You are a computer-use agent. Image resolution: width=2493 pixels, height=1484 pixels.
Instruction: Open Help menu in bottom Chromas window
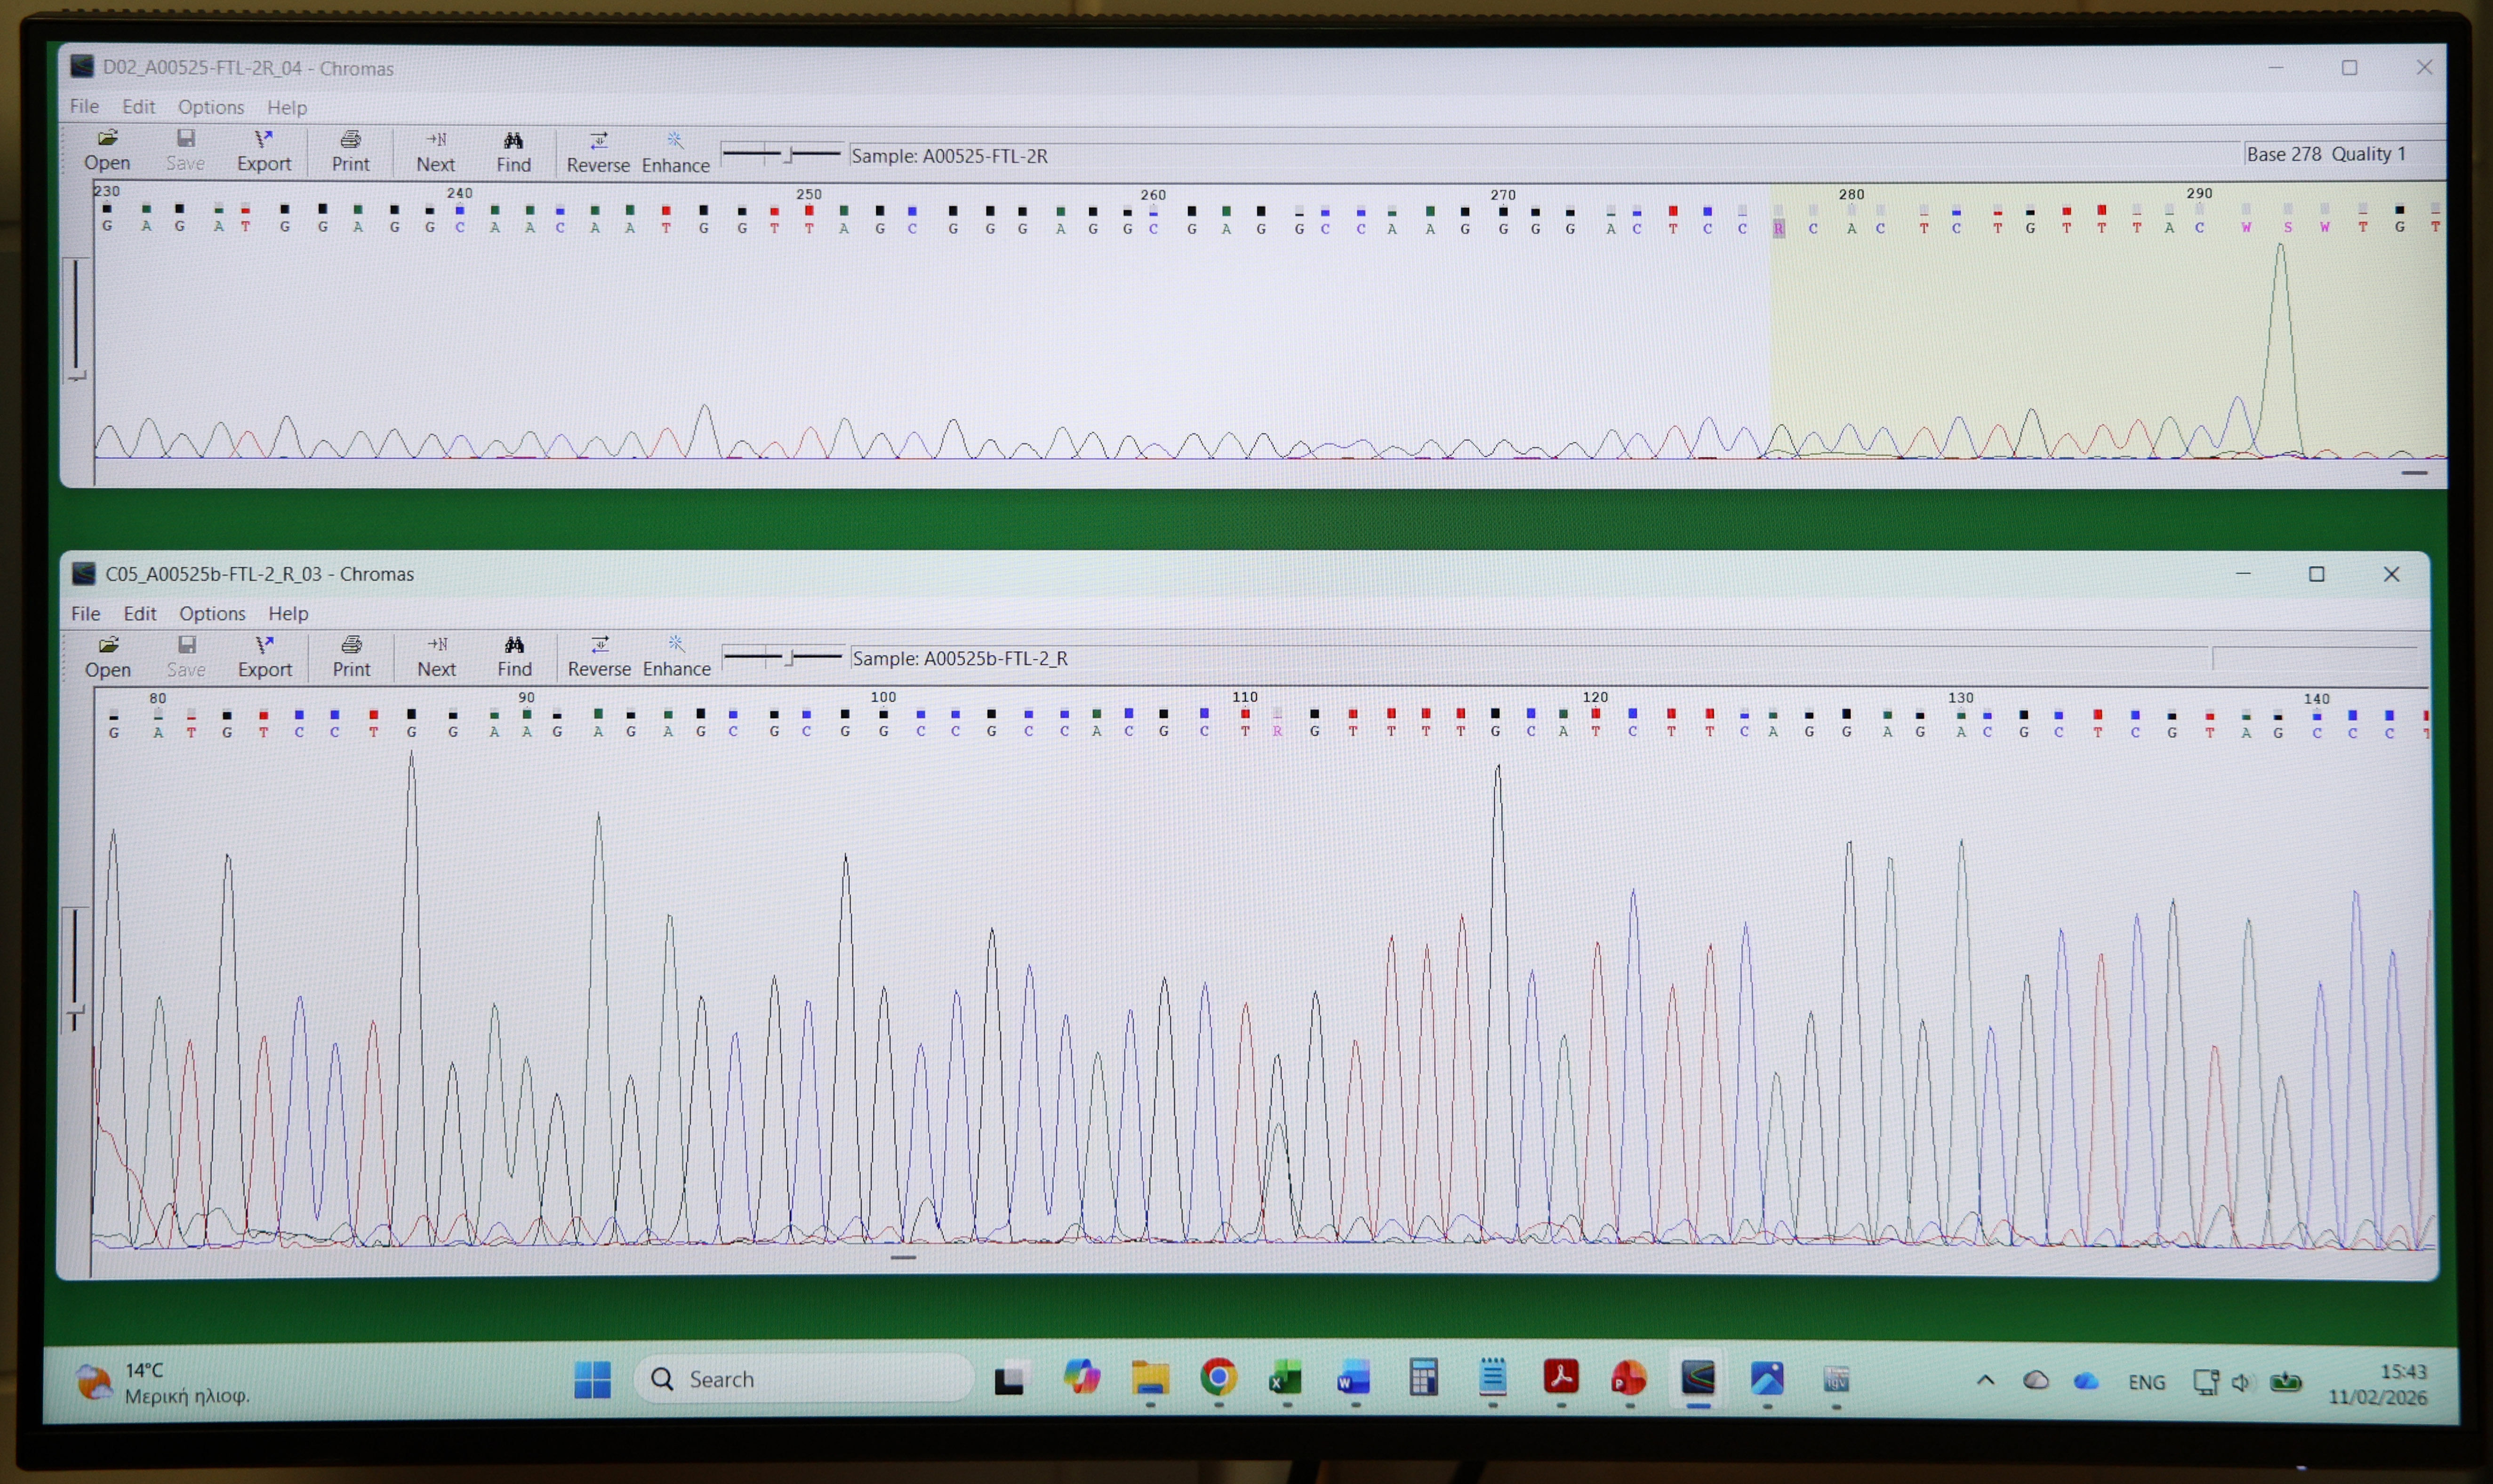(288, 613)
